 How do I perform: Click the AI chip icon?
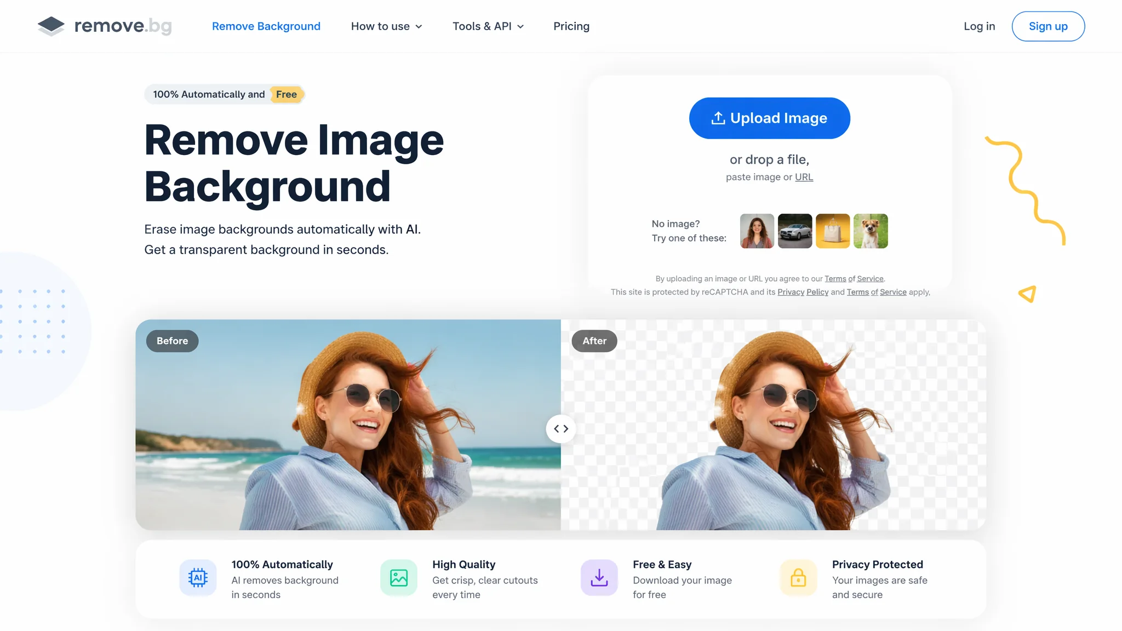tap(198, 578)
